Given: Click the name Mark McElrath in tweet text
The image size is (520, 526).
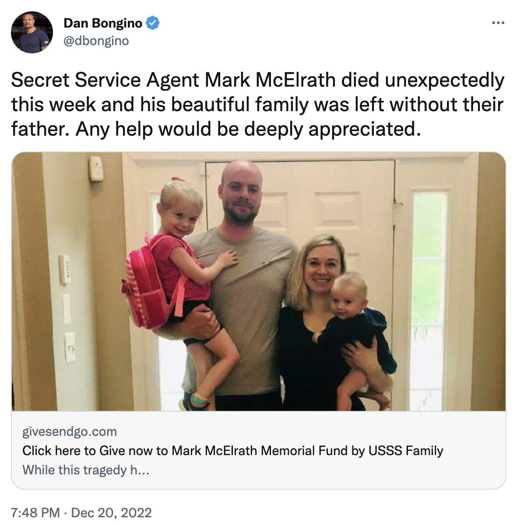Looking at the screenshot, I should click(270, 80).
